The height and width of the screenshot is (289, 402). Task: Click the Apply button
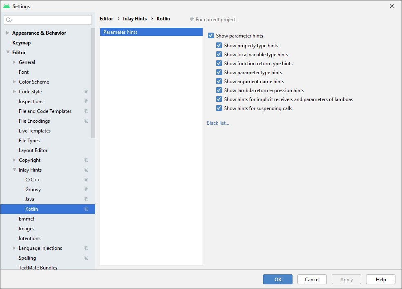pos(346,279)
